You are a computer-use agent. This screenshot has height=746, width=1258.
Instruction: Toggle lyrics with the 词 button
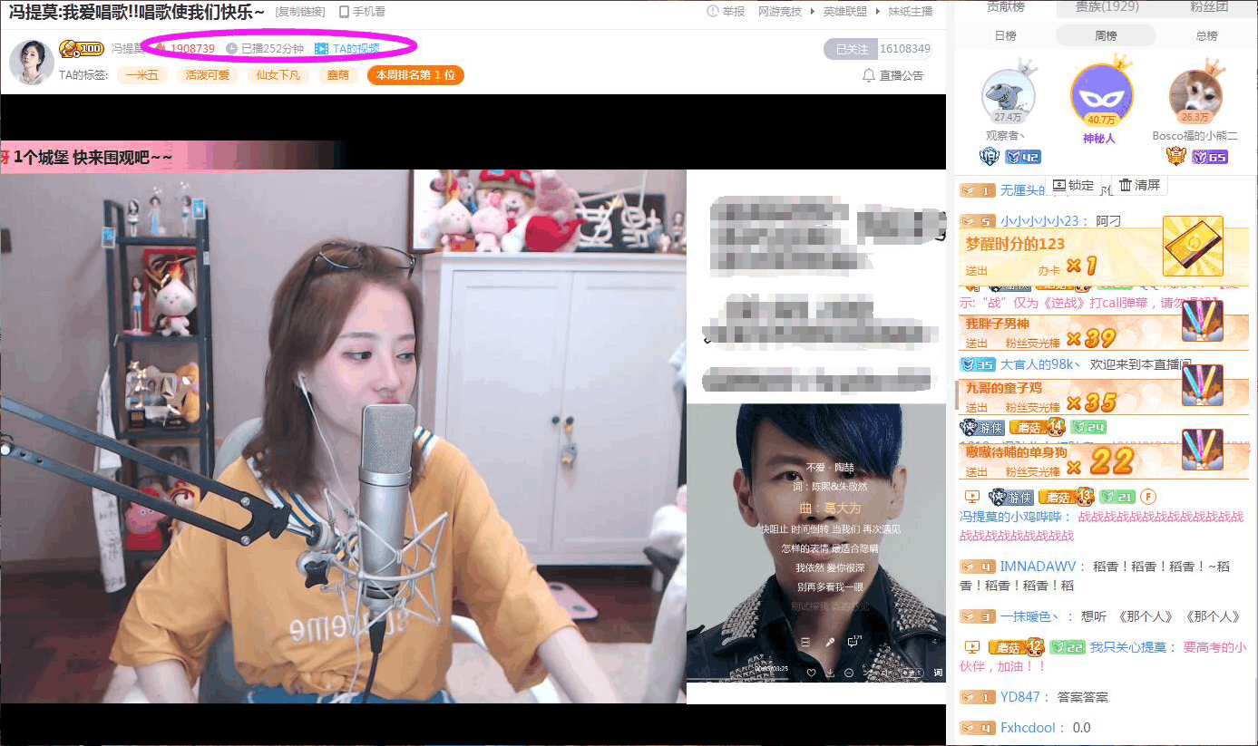[x=938, y=673]
